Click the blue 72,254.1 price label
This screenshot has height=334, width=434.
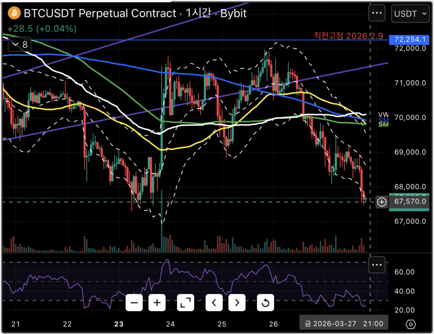pyautogui.click(x=409, y=39)
